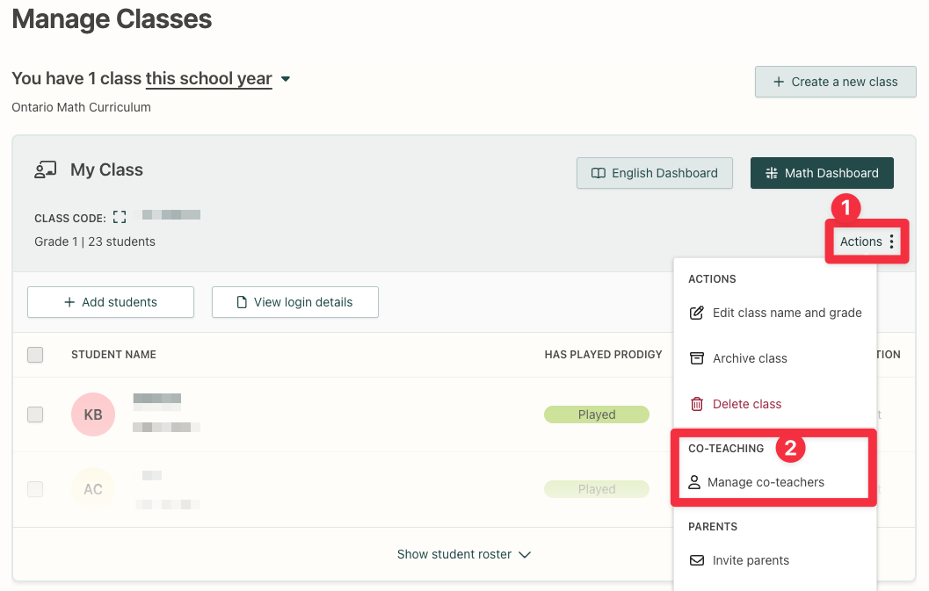Click the Manage Classes heading

click(x=112, y=19)
